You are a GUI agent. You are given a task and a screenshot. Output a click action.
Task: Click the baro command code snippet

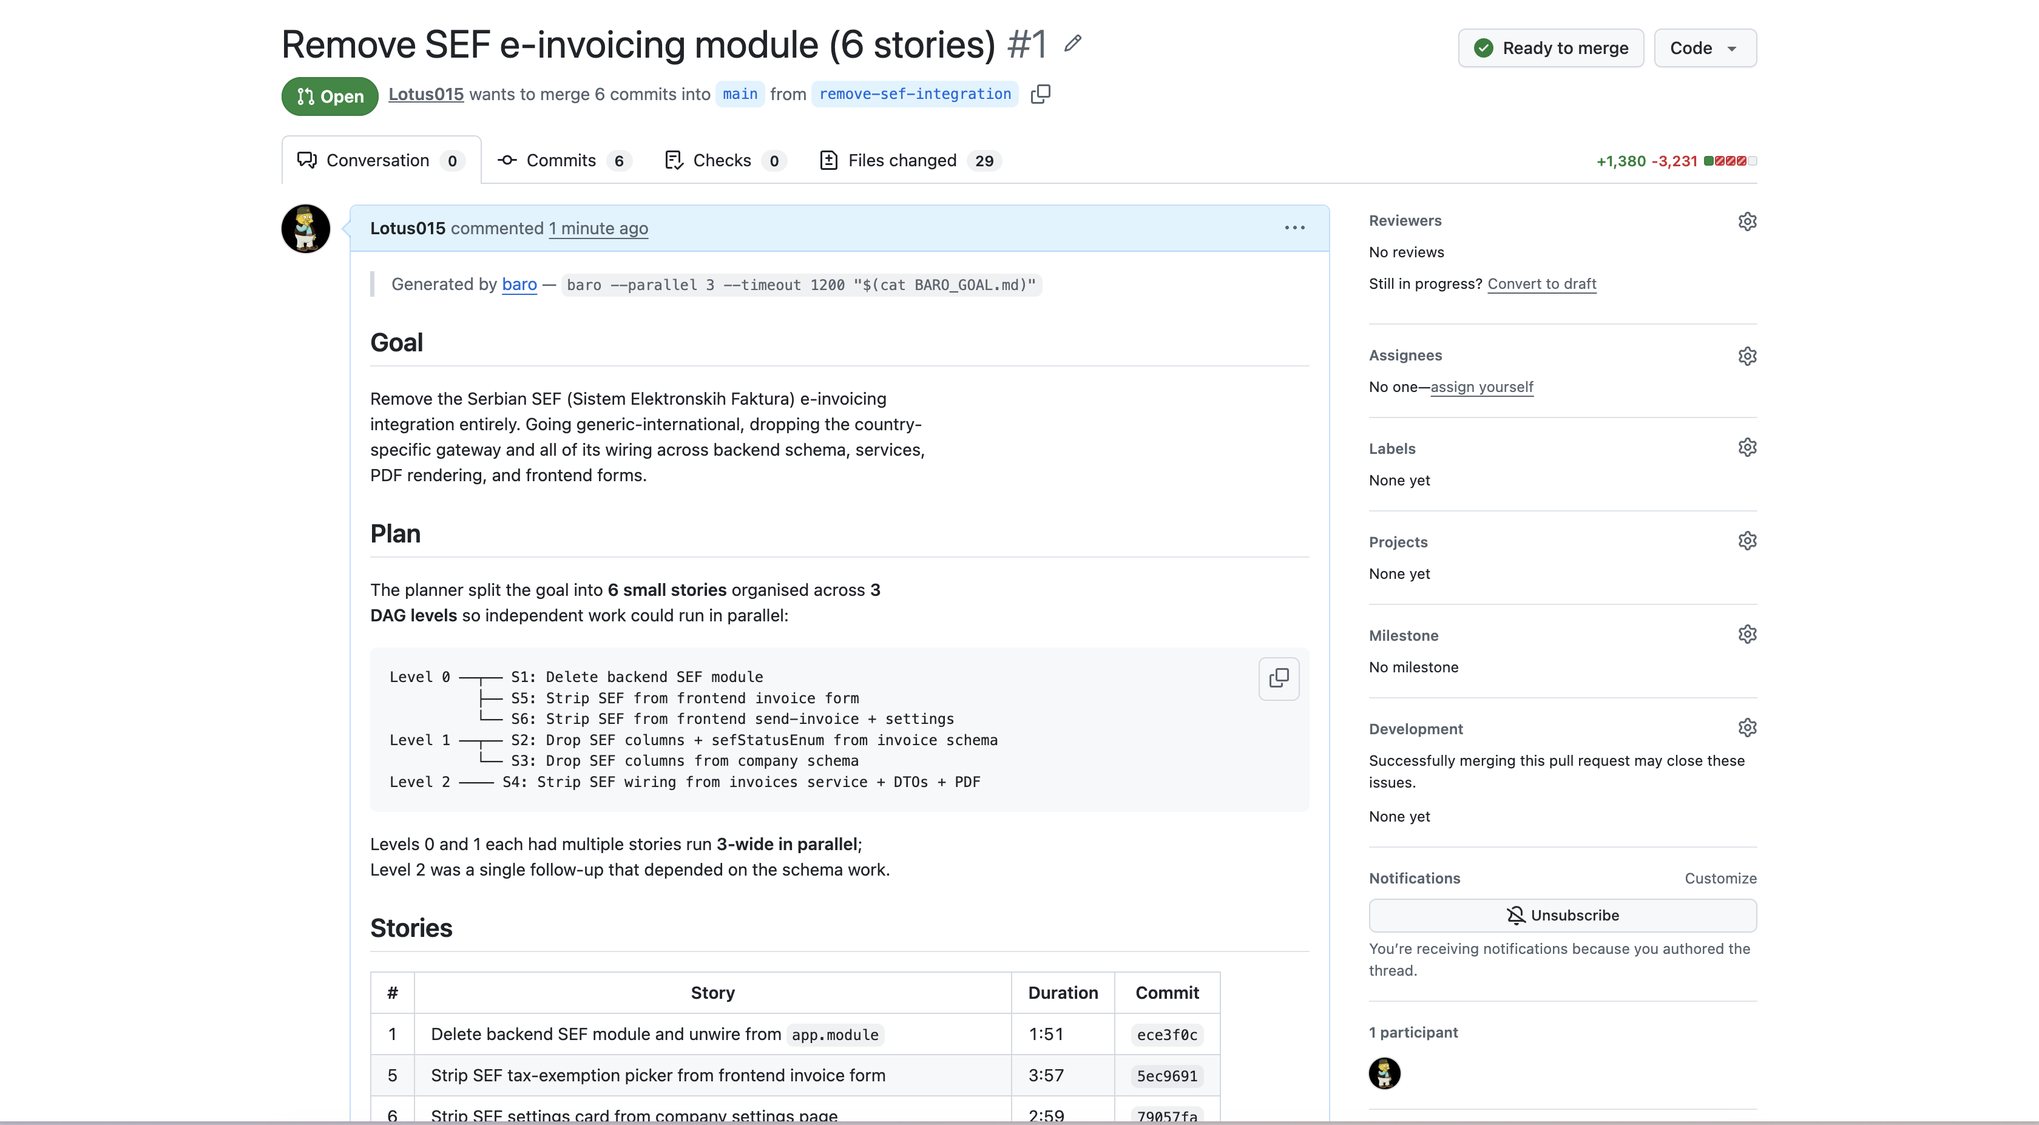tap(801, 285)
